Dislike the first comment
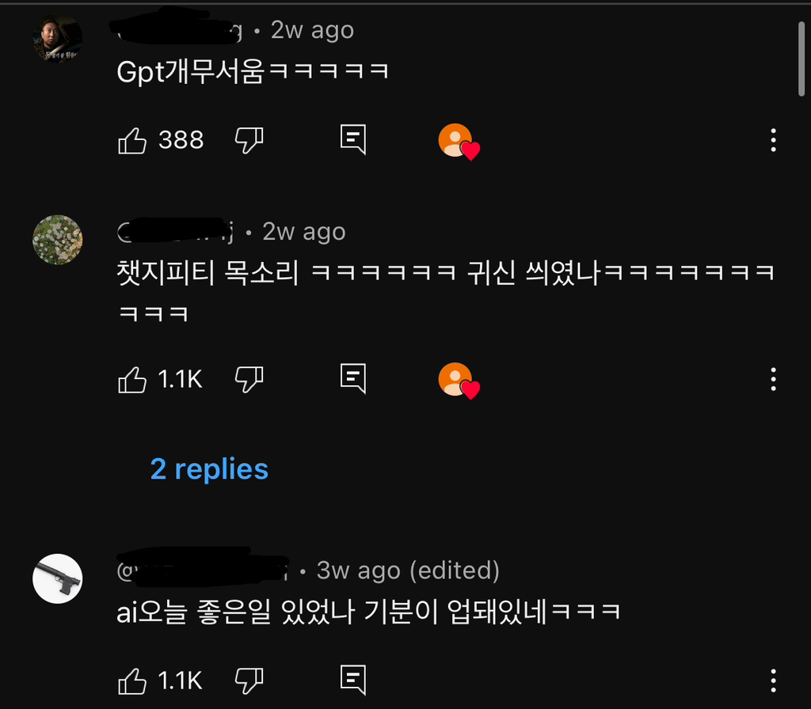811x709 pixels. tap(248, 138)
